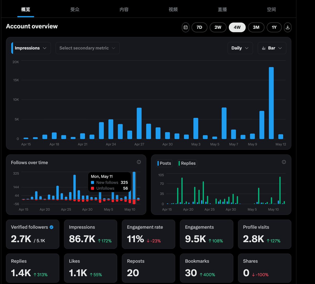
Task: Click the 56 unfollows count in tooltip
Action: coord(125,188)
